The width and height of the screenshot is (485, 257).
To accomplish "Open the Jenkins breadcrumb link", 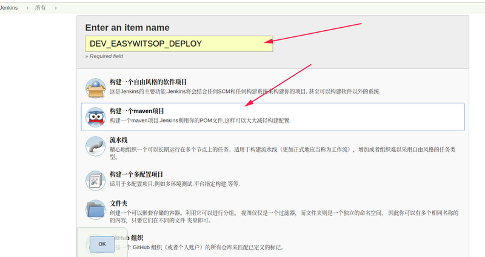I will [8, 8].
